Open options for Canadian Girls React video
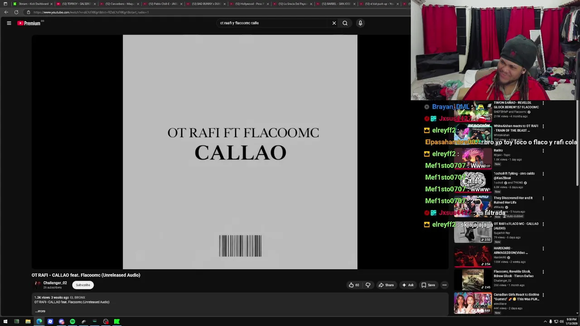This screenshot has height=326, width=580. click(543, 295)
